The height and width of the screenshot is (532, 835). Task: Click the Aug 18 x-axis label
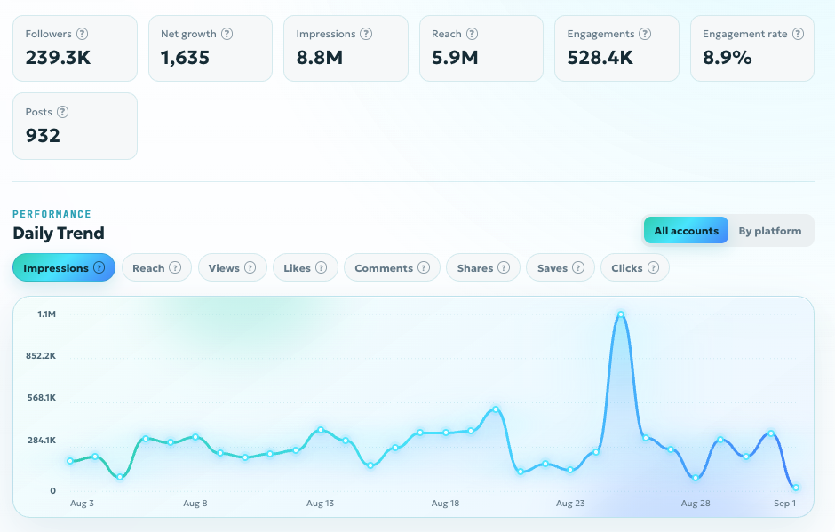445,504
